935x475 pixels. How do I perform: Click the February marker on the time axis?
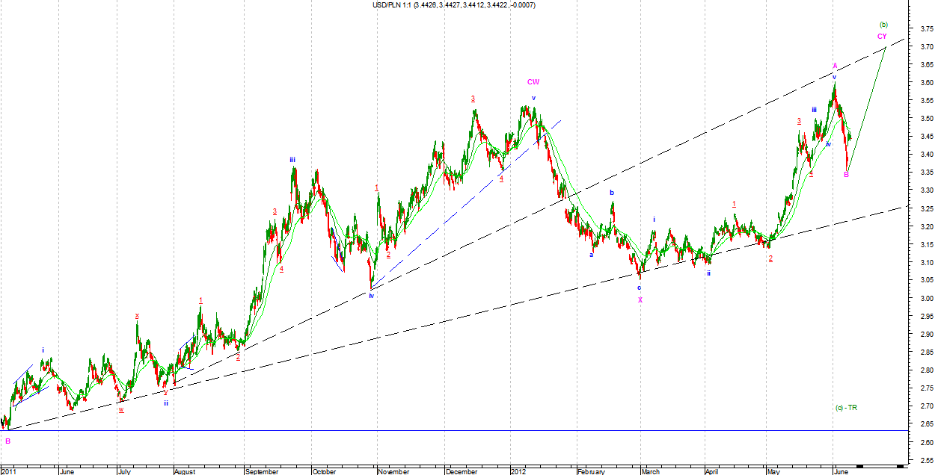coord(591,471)
